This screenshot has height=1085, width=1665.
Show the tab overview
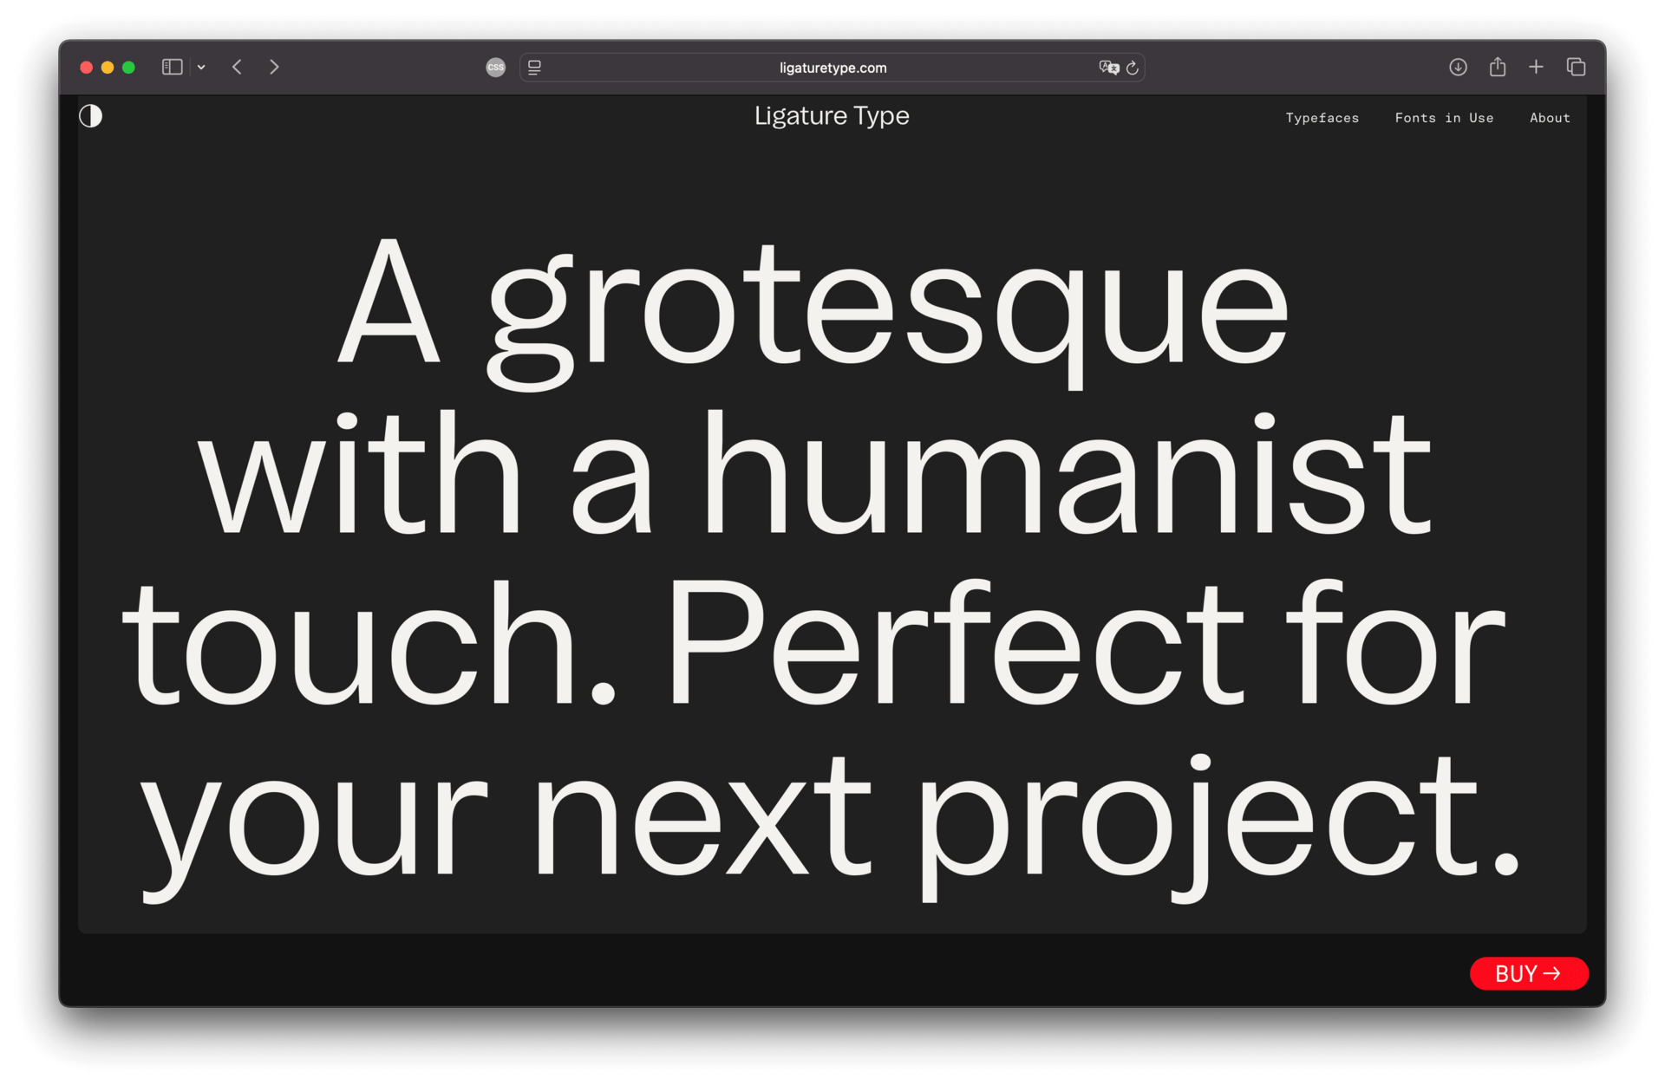pos(1576,67)
